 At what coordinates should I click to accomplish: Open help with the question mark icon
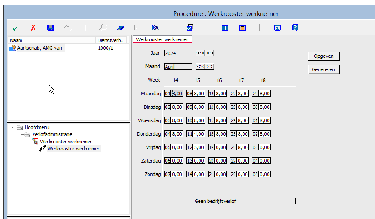(x=295, y=28)
